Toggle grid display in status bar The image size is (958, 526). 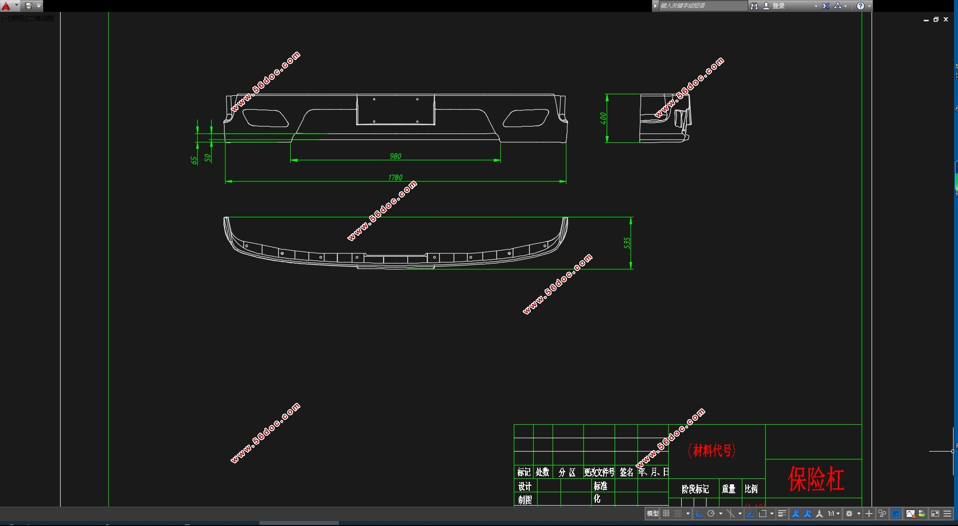tap(666, 514)
